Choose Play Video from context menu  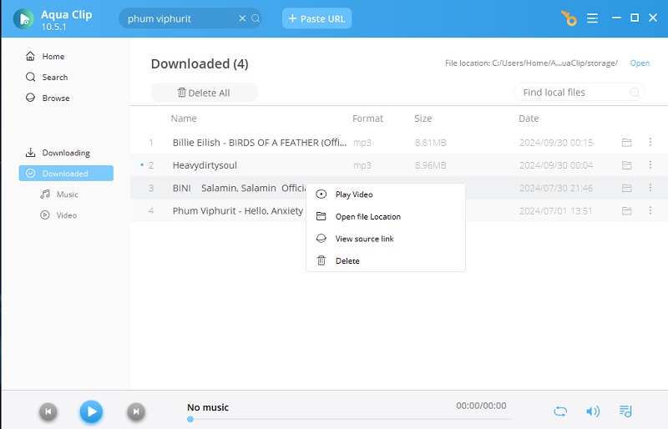(x=386, y=194)
